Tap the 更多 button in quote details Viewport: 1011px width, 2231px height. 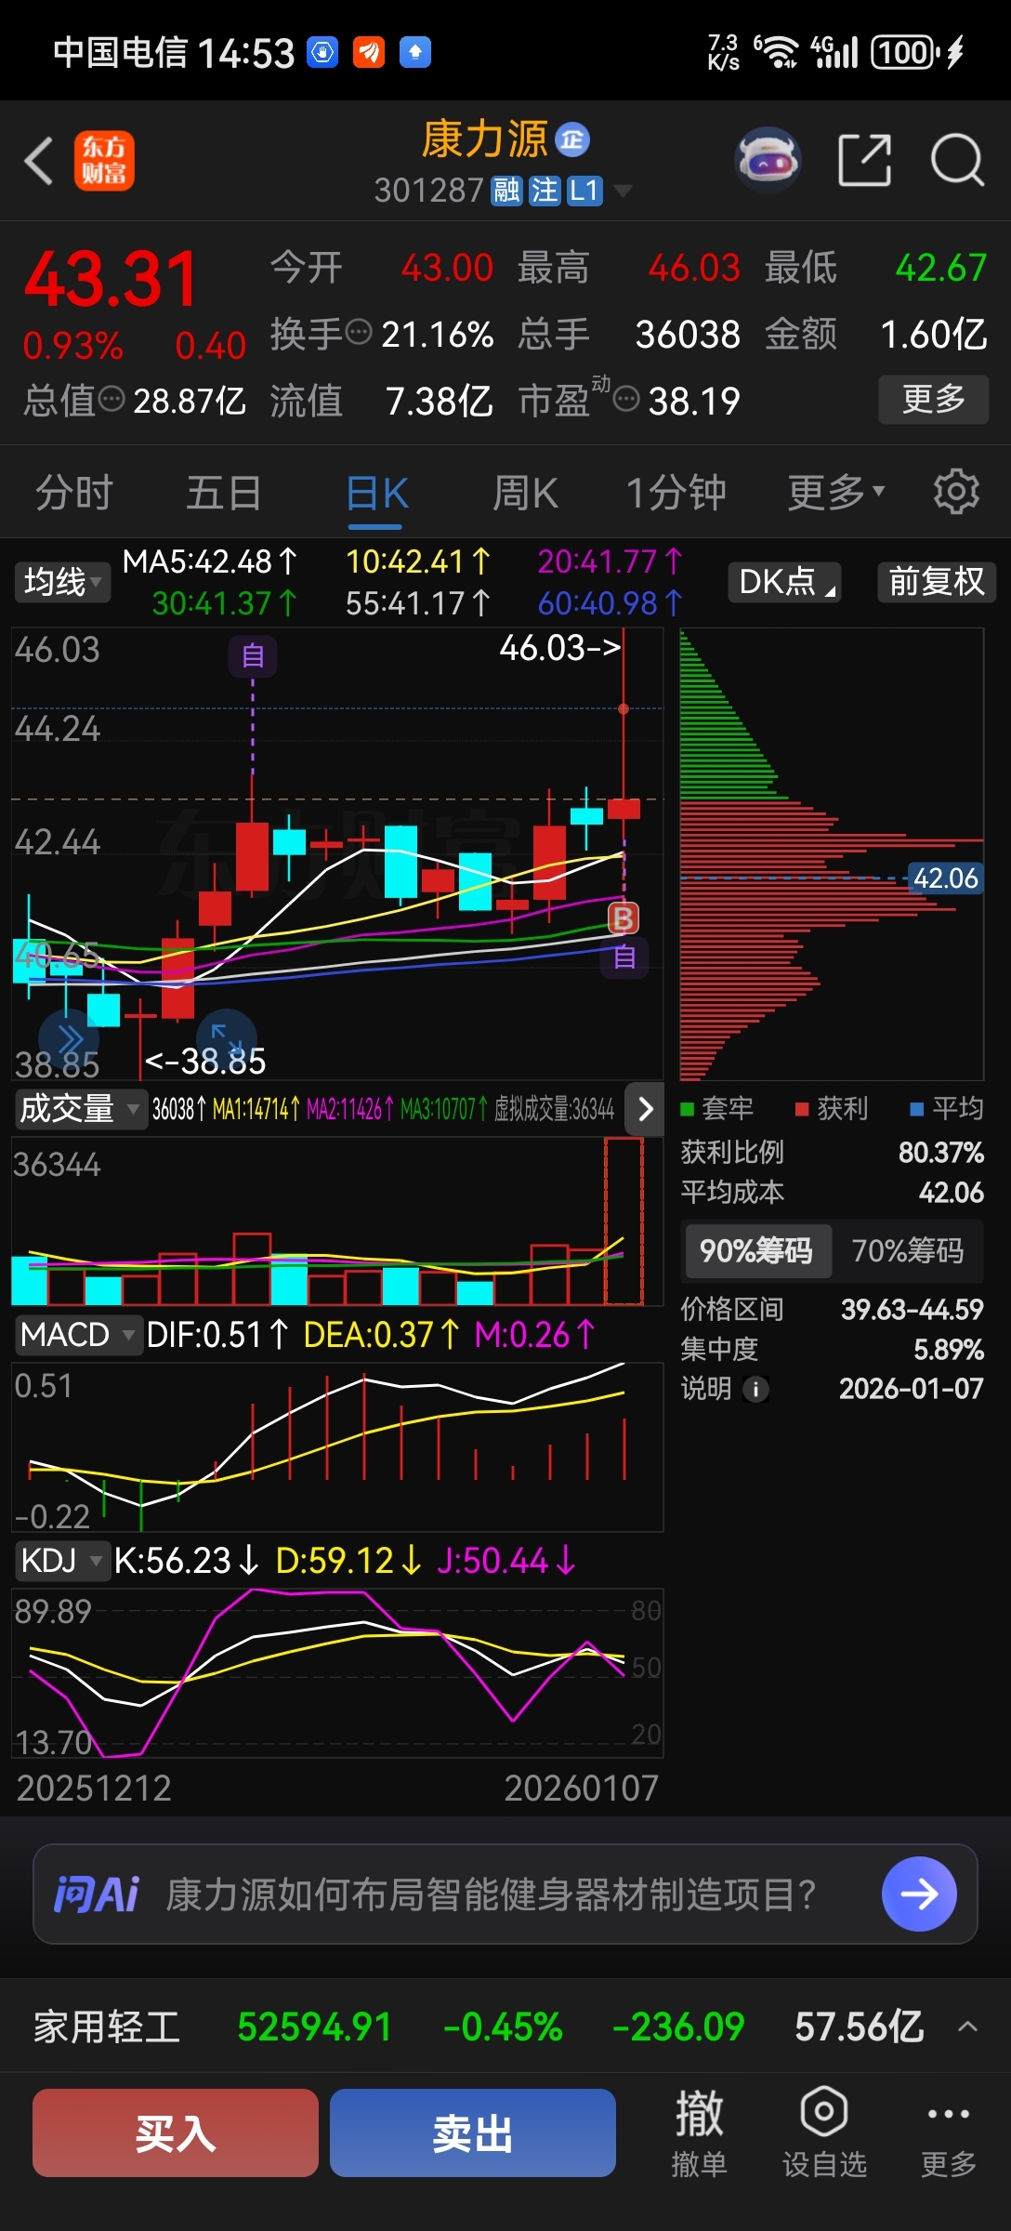[934, 400]
